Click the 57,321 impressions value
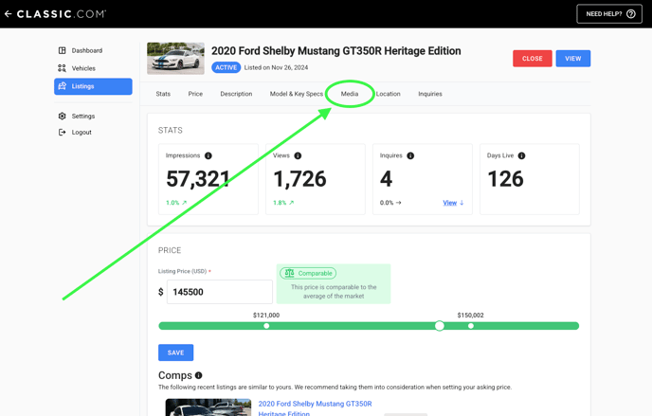The image size is (652, 416). click(x=197, y=179)
